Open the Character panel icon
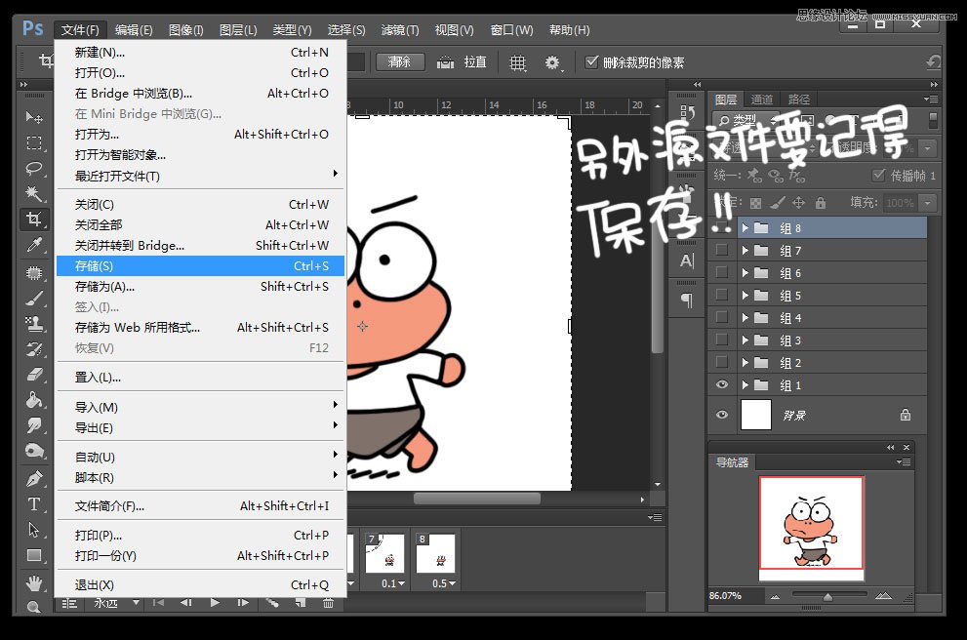Screen dimensions: 967x640 (x=686, y=261)
